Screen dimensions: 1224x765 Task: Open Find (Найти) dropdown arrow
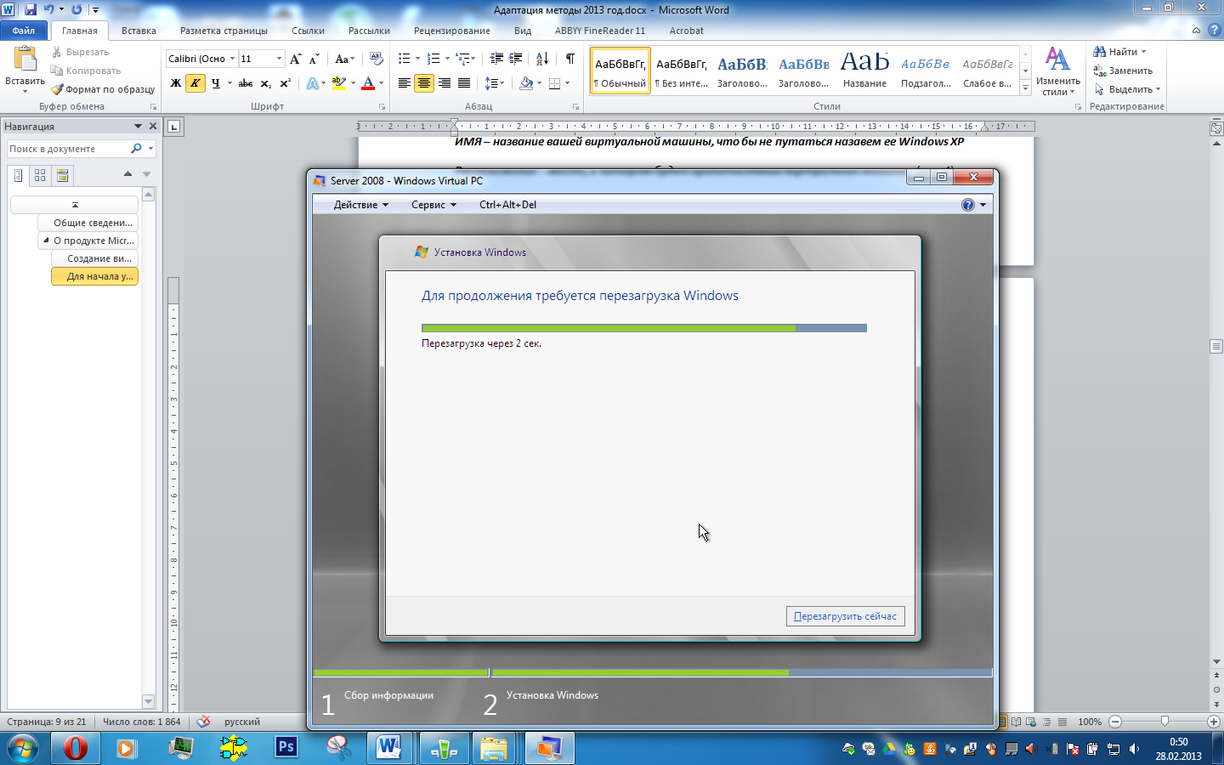[1143, 52]
